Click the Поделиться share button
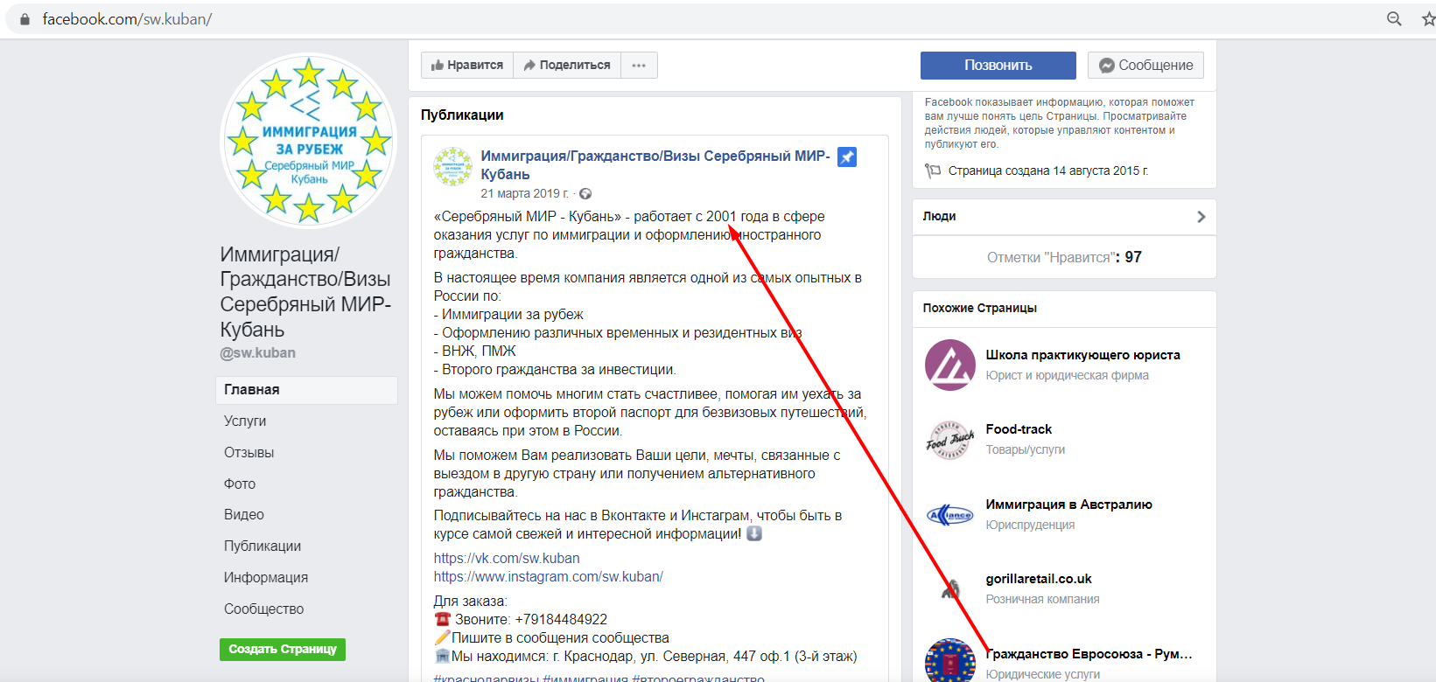 click(x=567, y=65)
